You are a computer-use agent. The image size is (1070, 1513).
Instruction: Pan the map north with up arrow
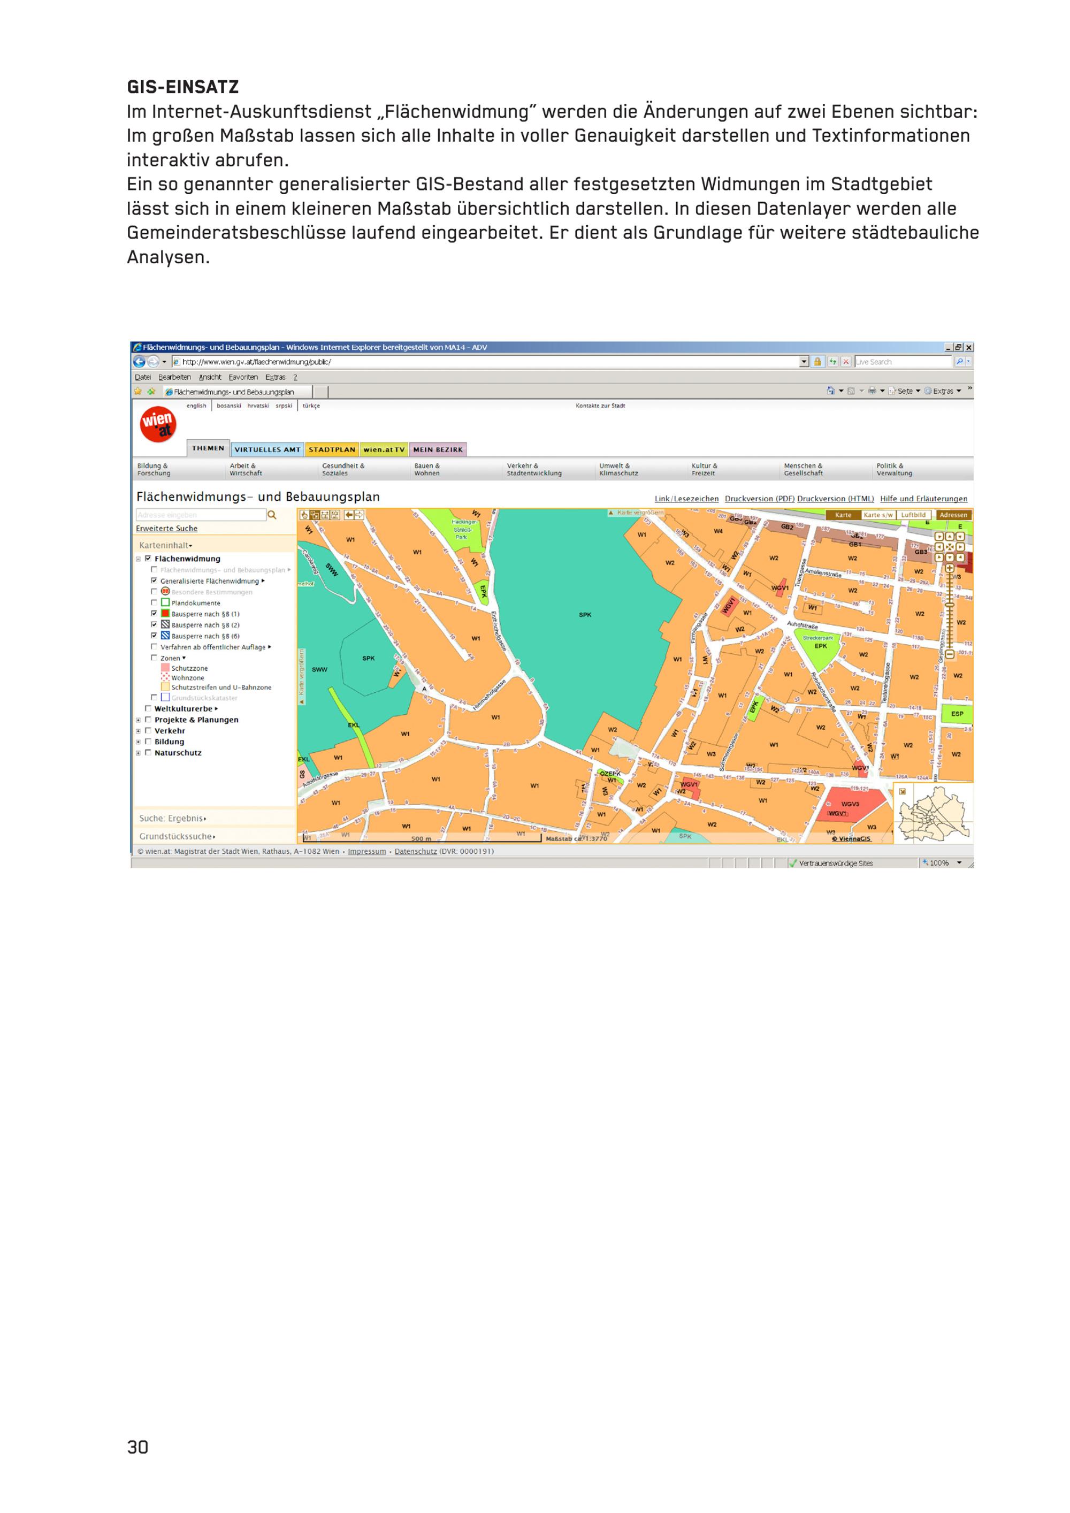point(950,537)
